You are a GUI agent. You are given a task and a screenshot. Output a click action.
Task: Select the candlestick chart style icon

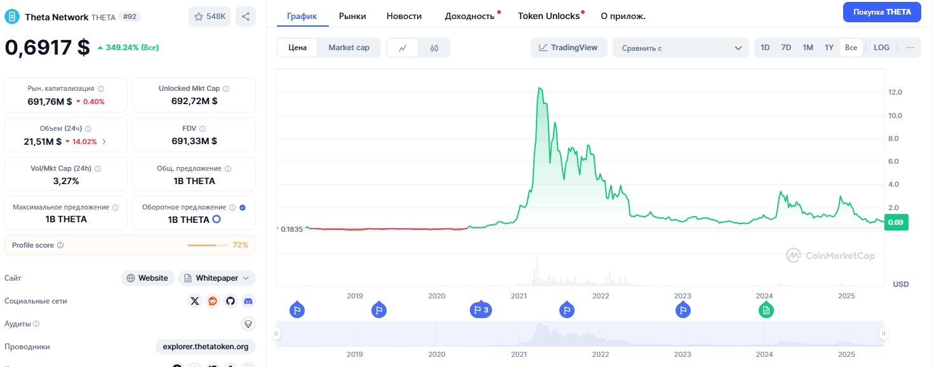pyautogui.click(x=434, y=48)
